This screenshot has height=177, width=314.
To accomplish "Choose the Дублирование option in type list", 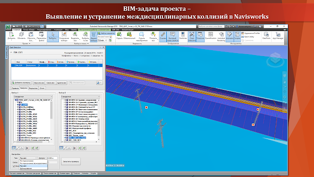I will pos(33,168).
